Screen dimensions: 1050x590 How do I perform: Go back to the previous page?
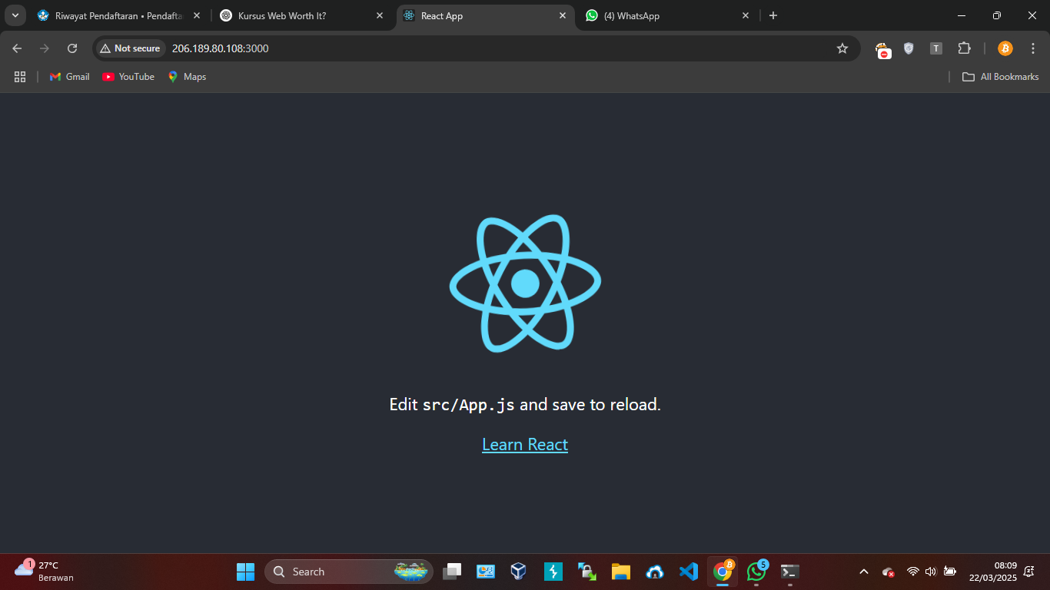pos(17,48)
